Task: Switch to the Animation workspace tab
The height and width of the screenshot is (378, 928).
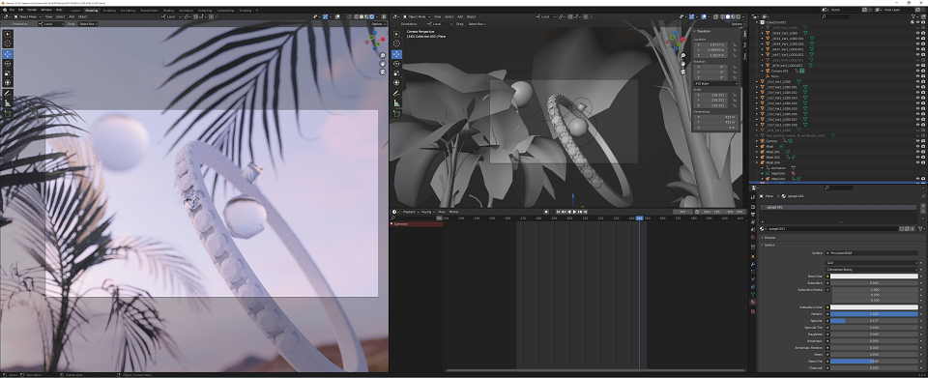Action: point(186,10)
